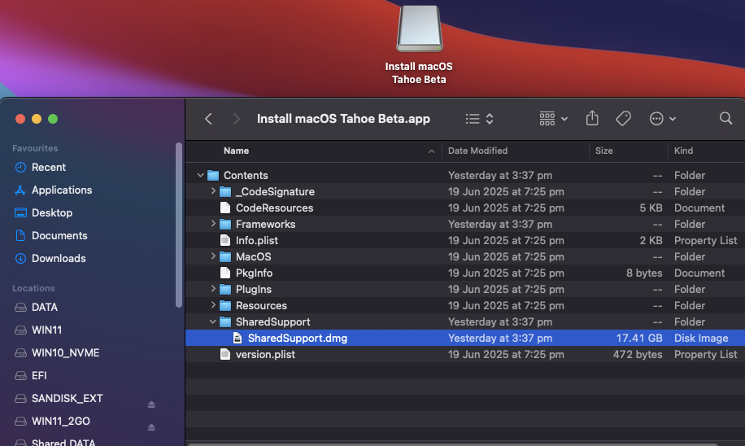Click the Install macOS Tahoe Beta.app window title
Viewport: 745px width, 446px height.
[x=343, y=119]
